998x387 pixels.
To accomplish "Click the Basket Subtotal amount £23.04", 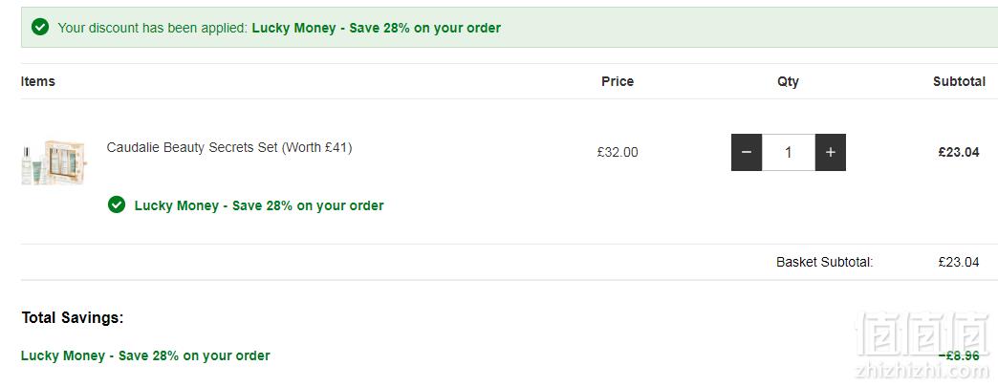I will pos(959,262).
